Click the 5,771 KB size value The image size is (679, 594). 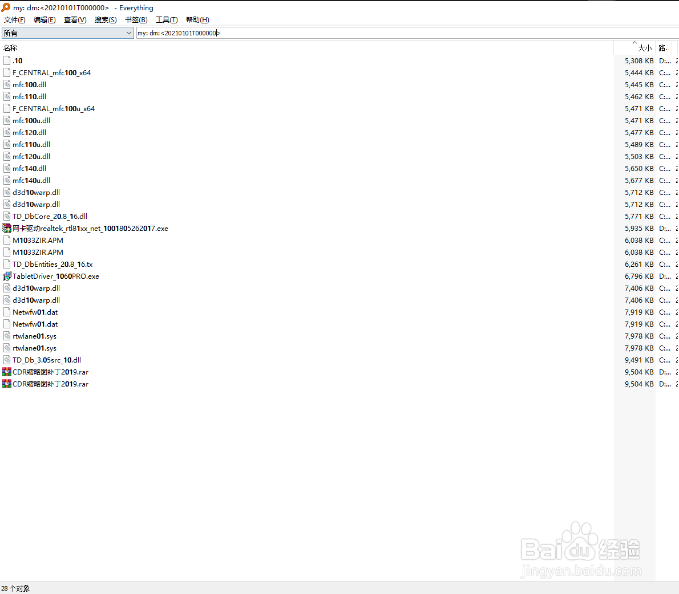click(x=639, y=216)
